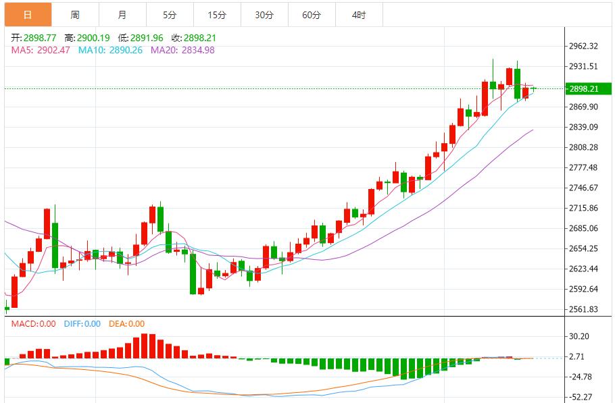Click the red MACD value label
This screenshot has height=403, width=615.
(x=33, y=324)
